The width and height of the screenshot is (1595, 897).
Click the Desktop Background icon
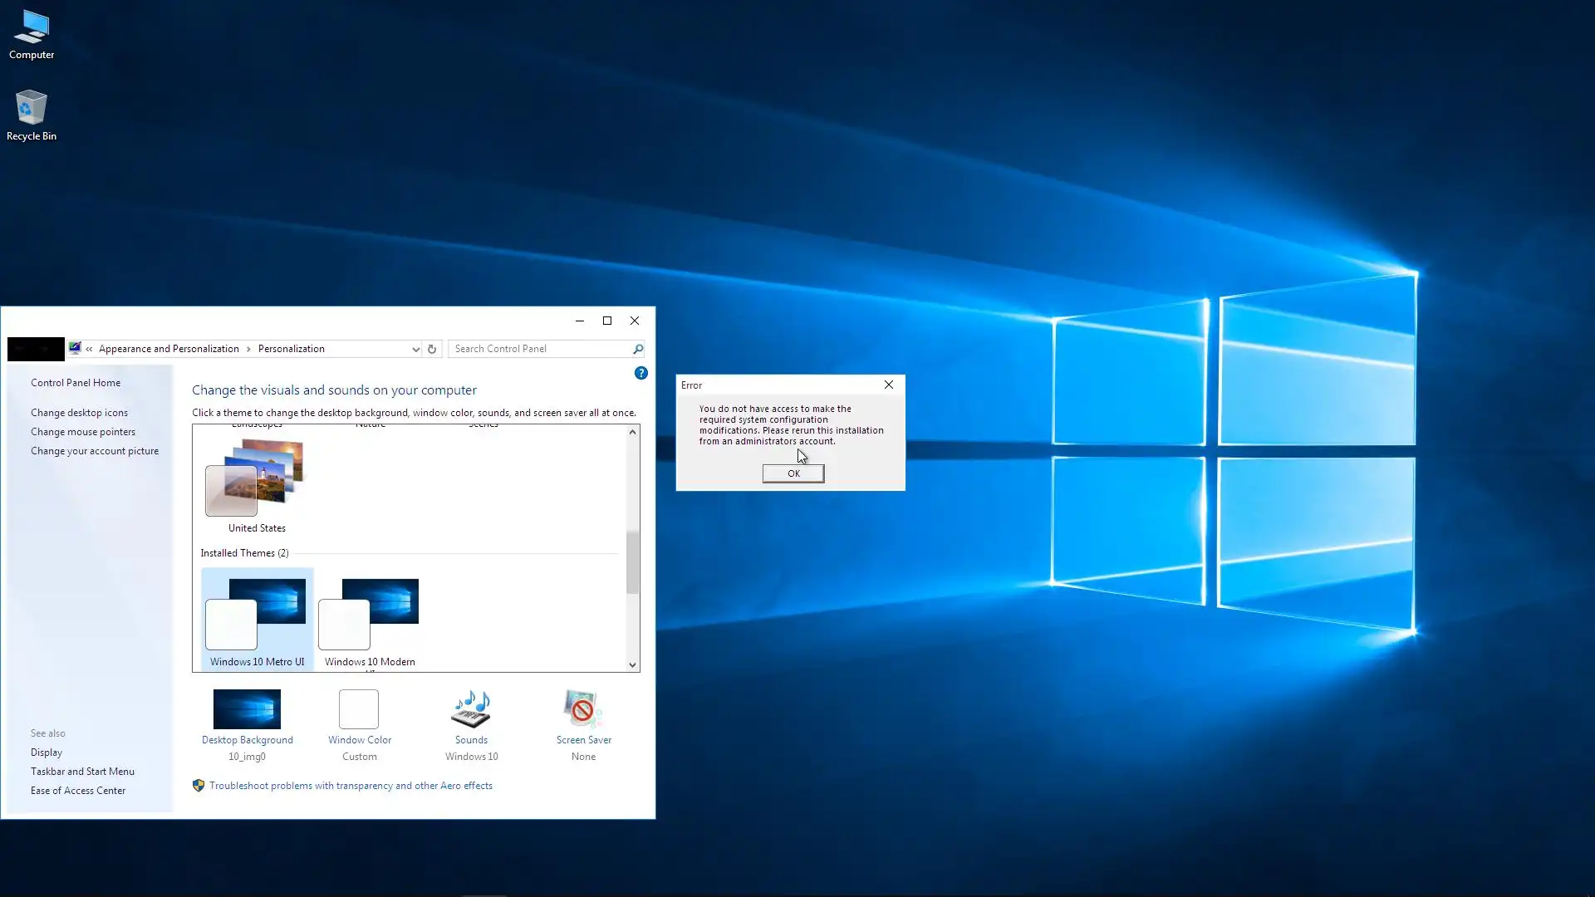coord(247,709)
